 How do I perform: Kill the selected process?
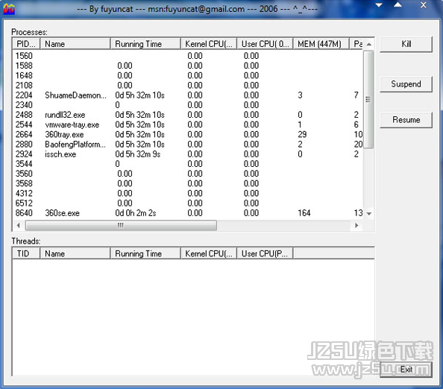(x=406, y=44)
